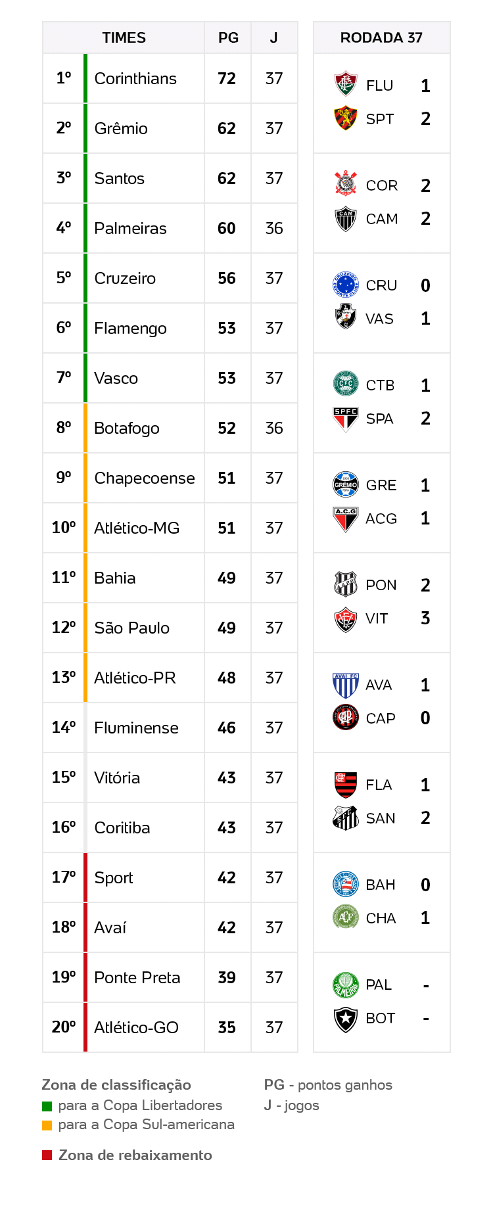Click the RODADA 37 header
The image size is (493, 1231).
tap(381, 37)
